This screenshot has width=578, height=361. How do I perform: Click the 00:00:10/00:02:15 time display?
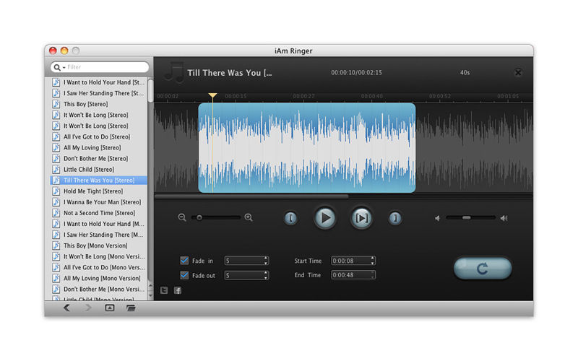pos(356,73)
